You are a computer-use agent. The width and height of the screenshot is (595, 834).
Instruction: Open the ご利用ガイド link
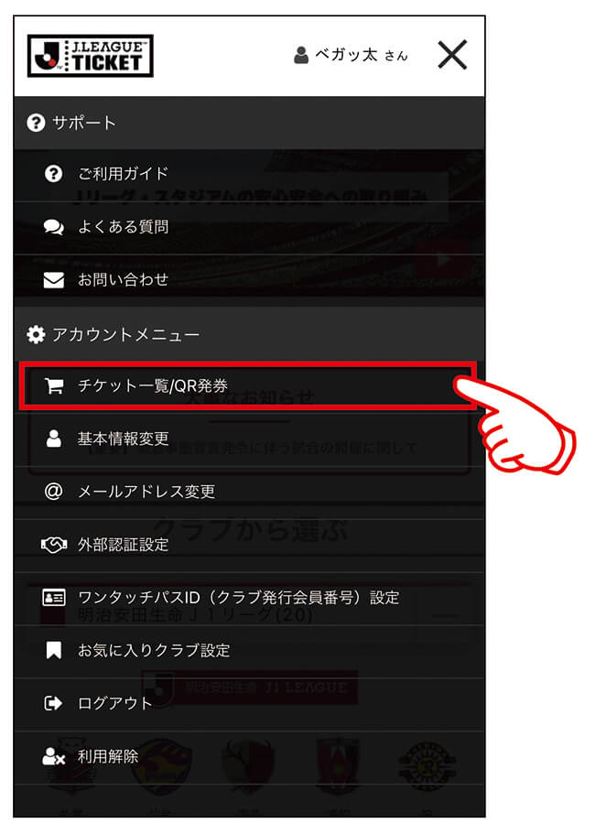[x=249, y=174]
